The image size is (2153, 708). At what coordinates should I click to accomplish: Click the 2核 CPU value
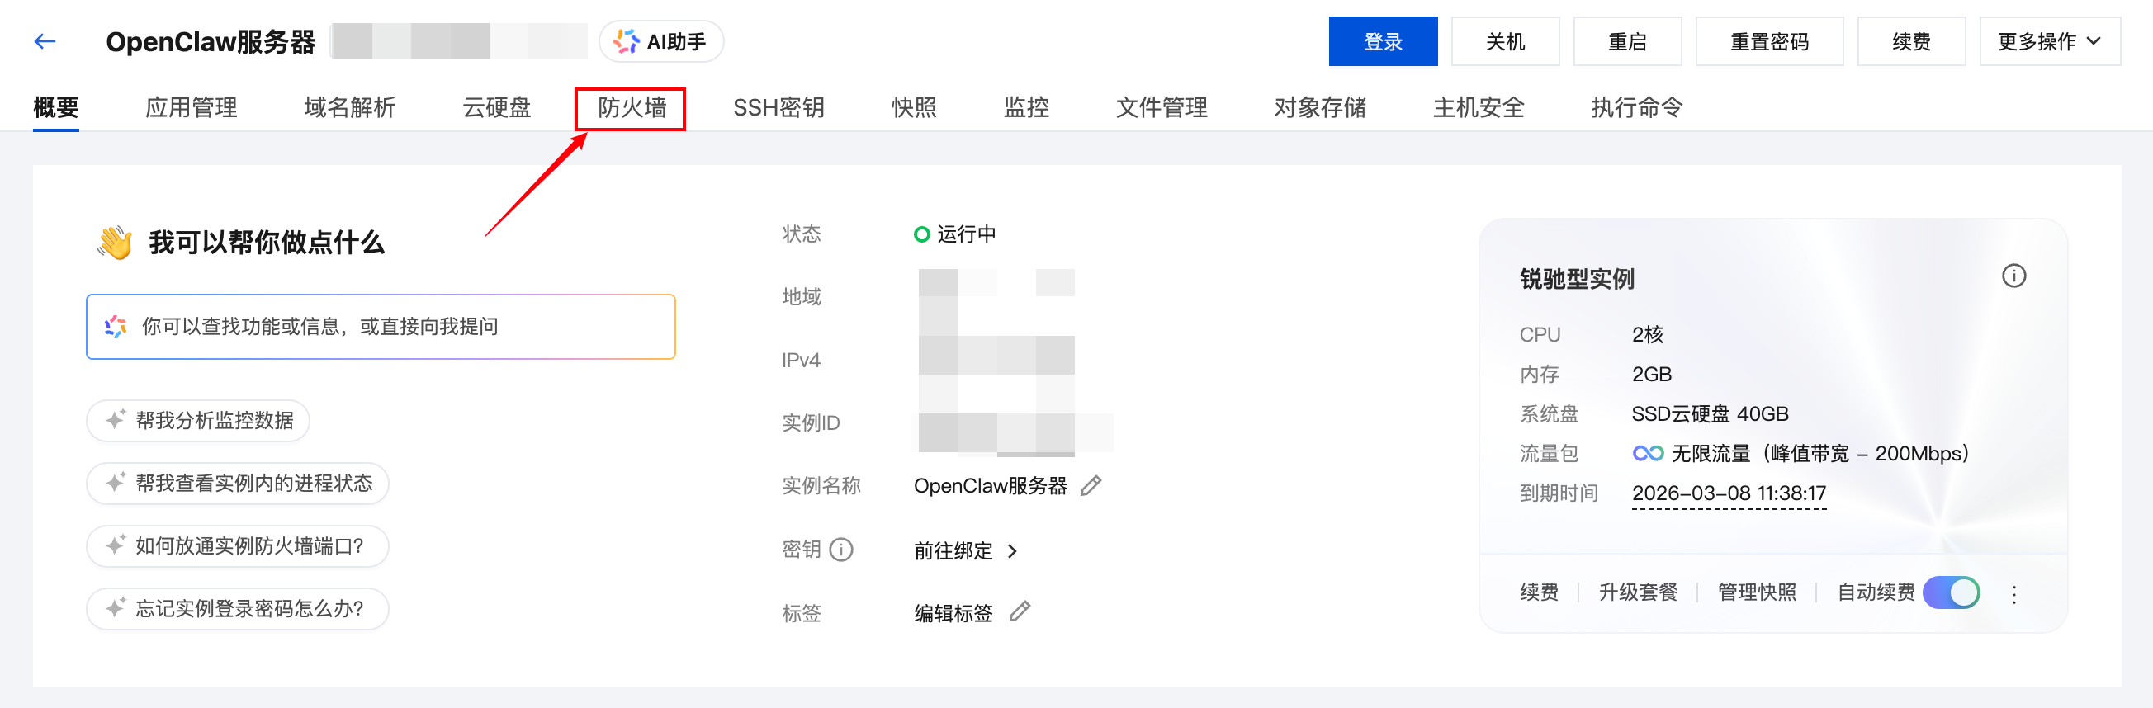point(1647,334)
